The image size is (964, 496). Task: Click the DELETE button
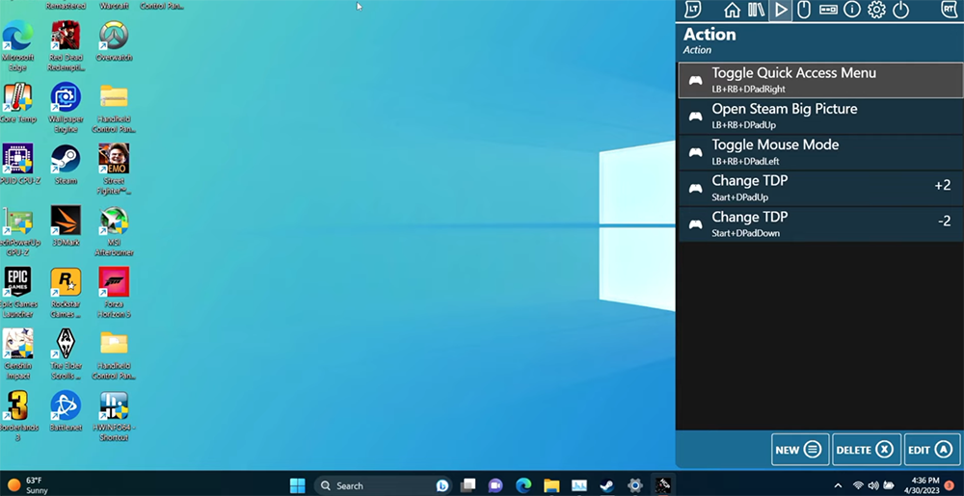[866, 450]
